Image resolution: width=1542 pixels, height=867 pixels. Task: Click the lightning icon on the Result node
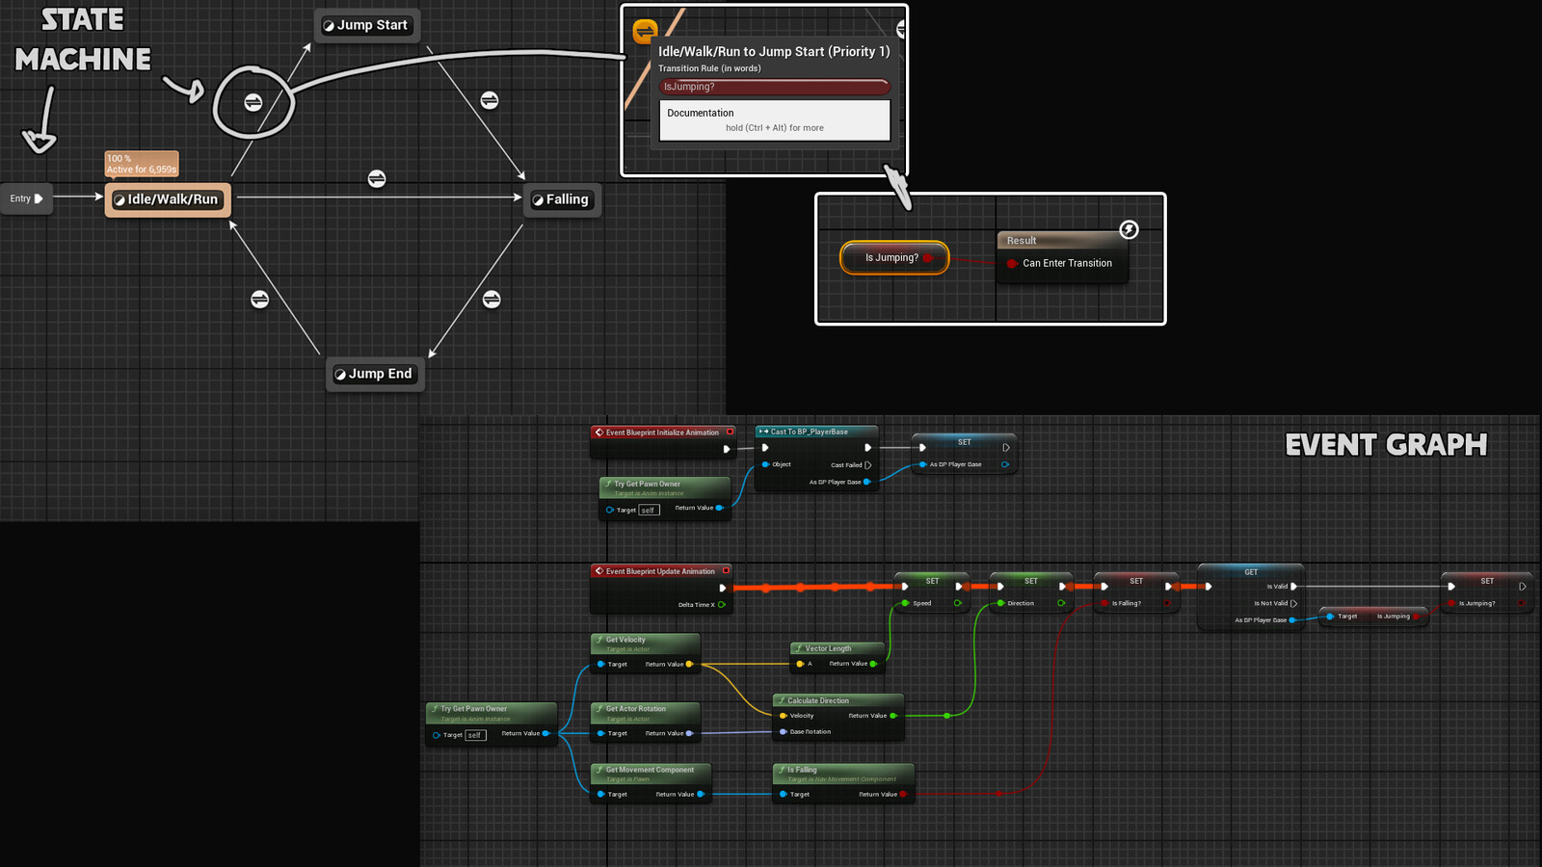1129,229
